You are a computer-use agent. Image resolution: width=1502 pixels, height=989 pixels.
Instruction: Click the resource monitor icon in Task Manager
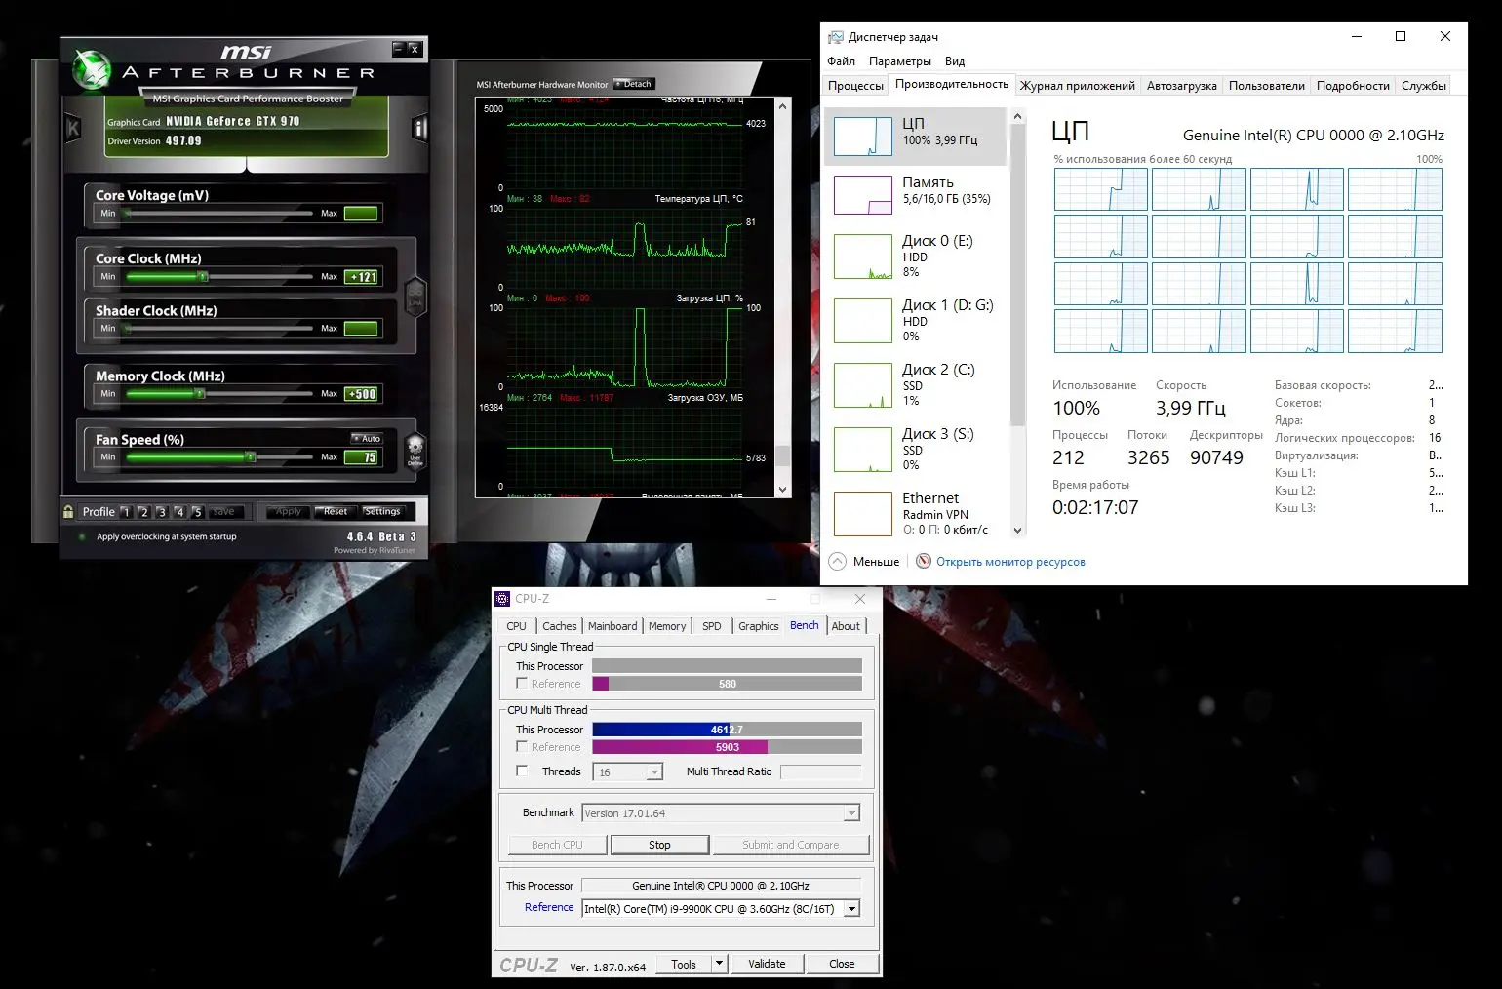point(924,561)
